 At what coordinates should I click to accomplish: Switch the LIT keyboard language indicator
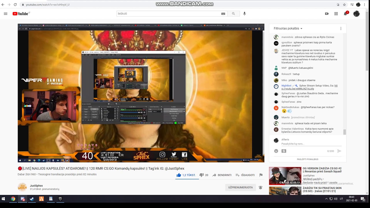tap(341, 199)
